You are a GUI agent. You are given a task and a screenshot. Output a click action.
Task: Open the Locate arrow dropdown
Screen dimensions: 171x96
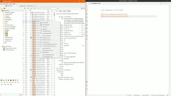(x=58, y=8)
